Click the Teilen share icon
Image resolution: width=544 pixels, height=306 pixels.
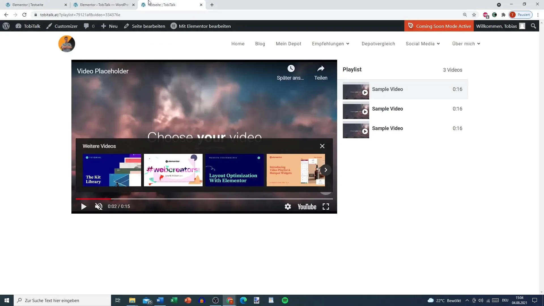[x=321, y=69]
